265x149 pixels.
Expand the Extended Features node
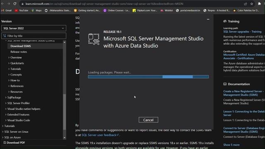6,115
